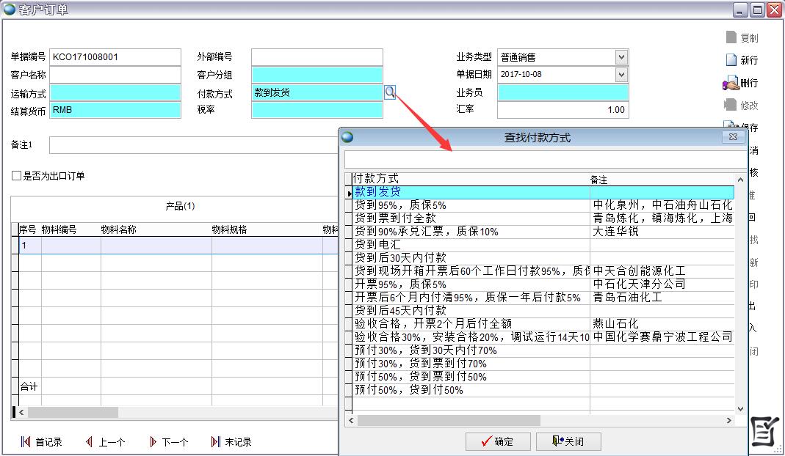This screenshot has height=456, width=785.
Task: Click the 新行 new row icon
Action: coord(731,60)
